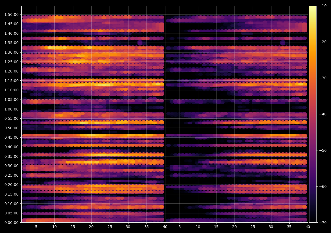
Task: Click the 1:25:00 time axis label
Action: pyautogui.click(x=11, y=62)
